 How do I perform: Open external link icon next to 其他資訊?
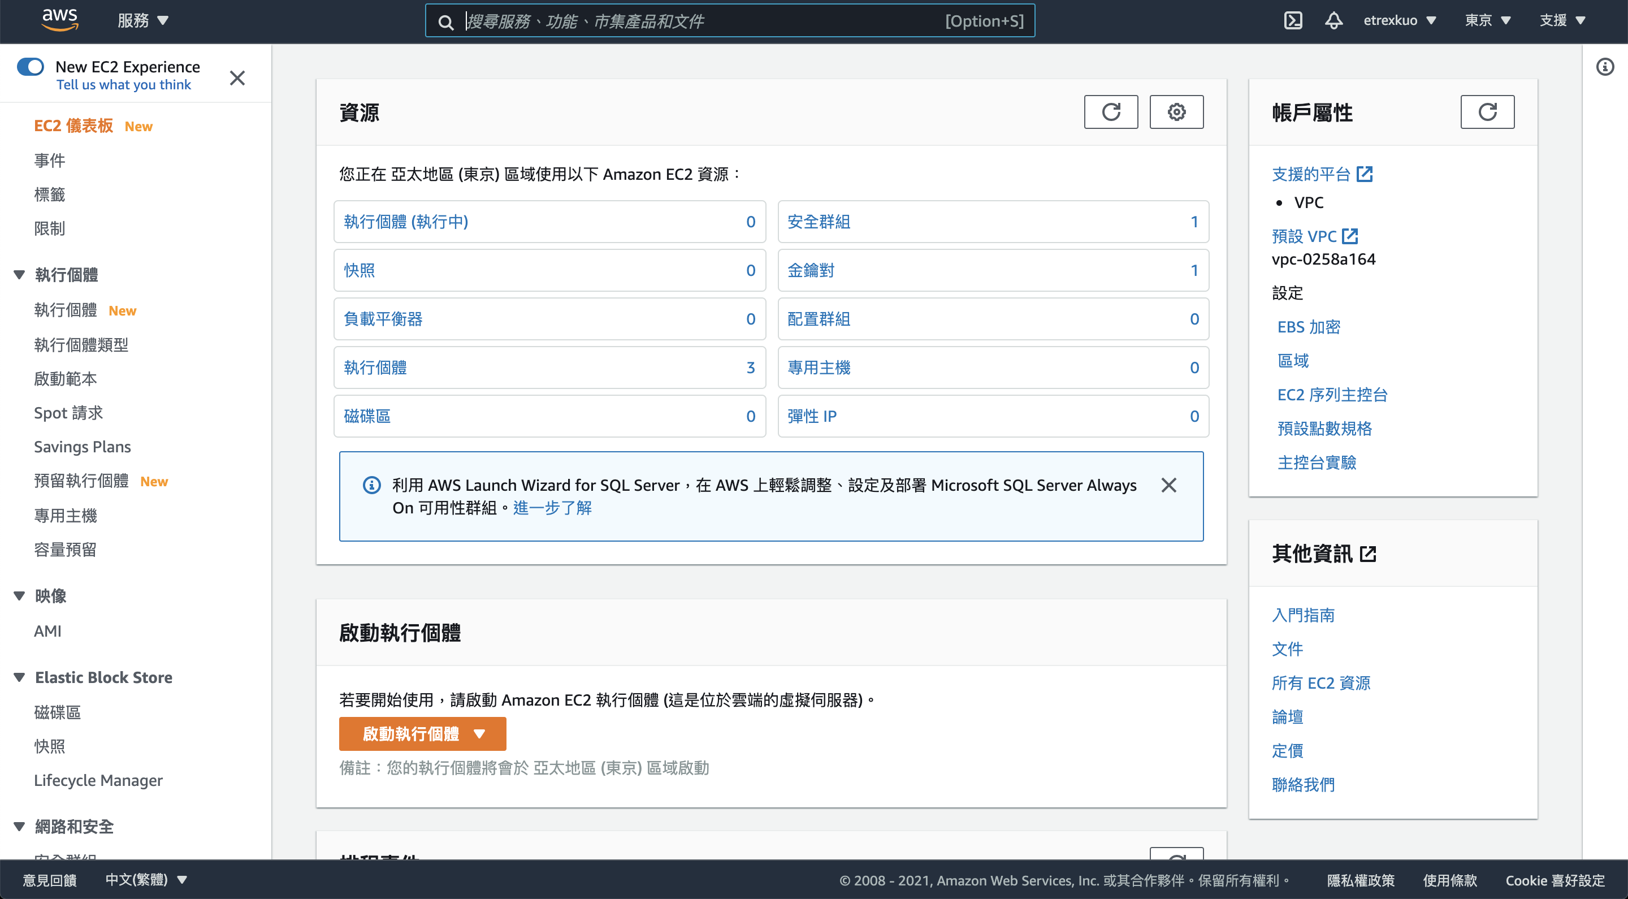1367,554
